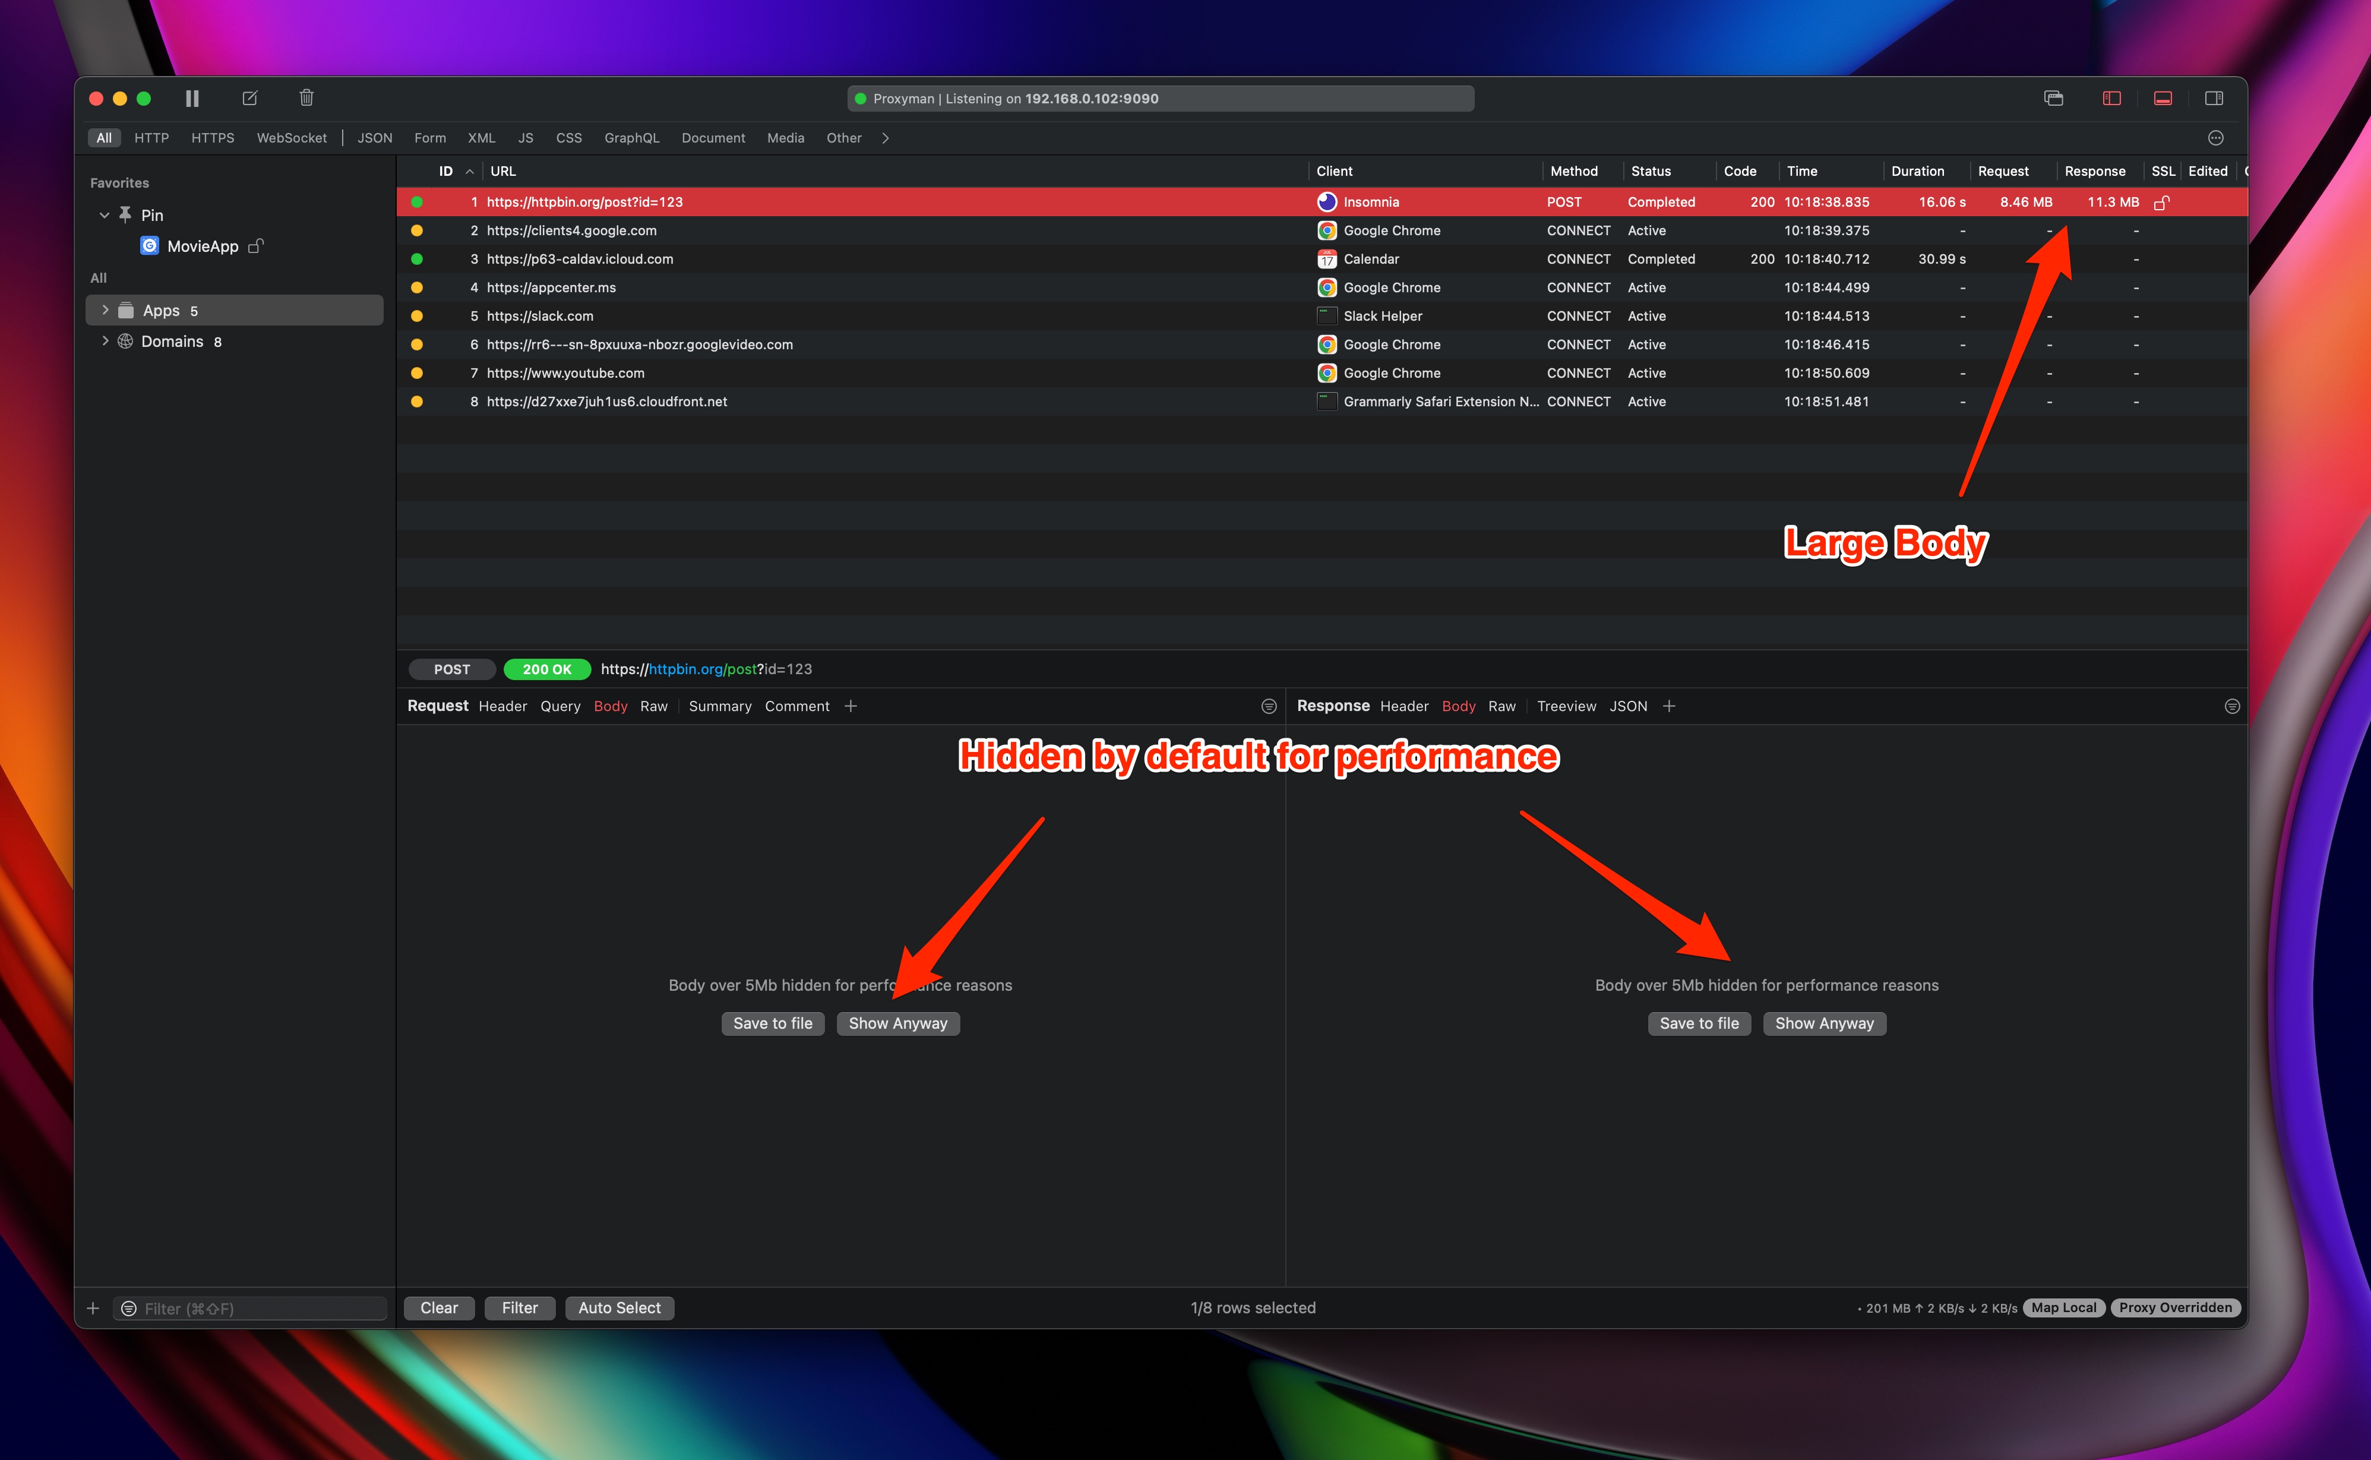
Task: Toggle the bottom panel layout icon
Action: click(x=2163, y=97)
